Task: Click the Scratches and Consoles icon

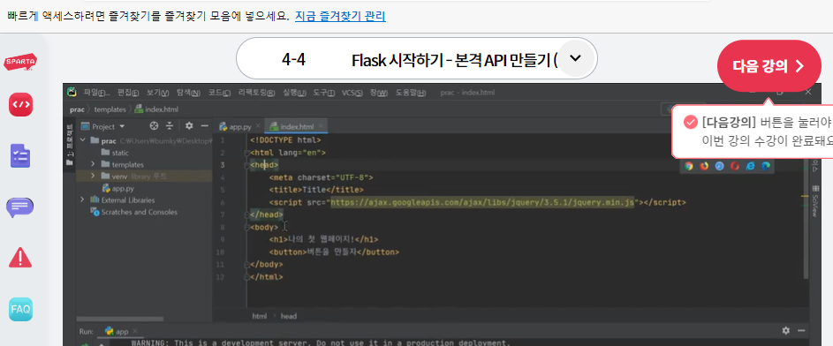Action: pos(95,212)
